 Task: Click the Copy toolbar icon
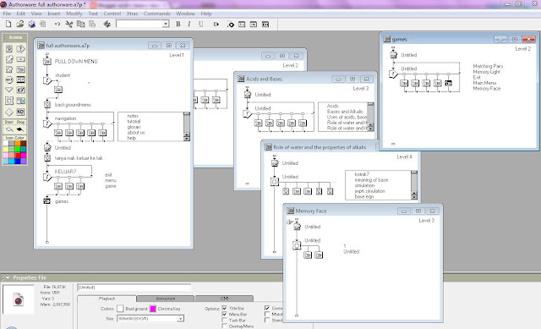pyautogui.click(x=81, y=24)
